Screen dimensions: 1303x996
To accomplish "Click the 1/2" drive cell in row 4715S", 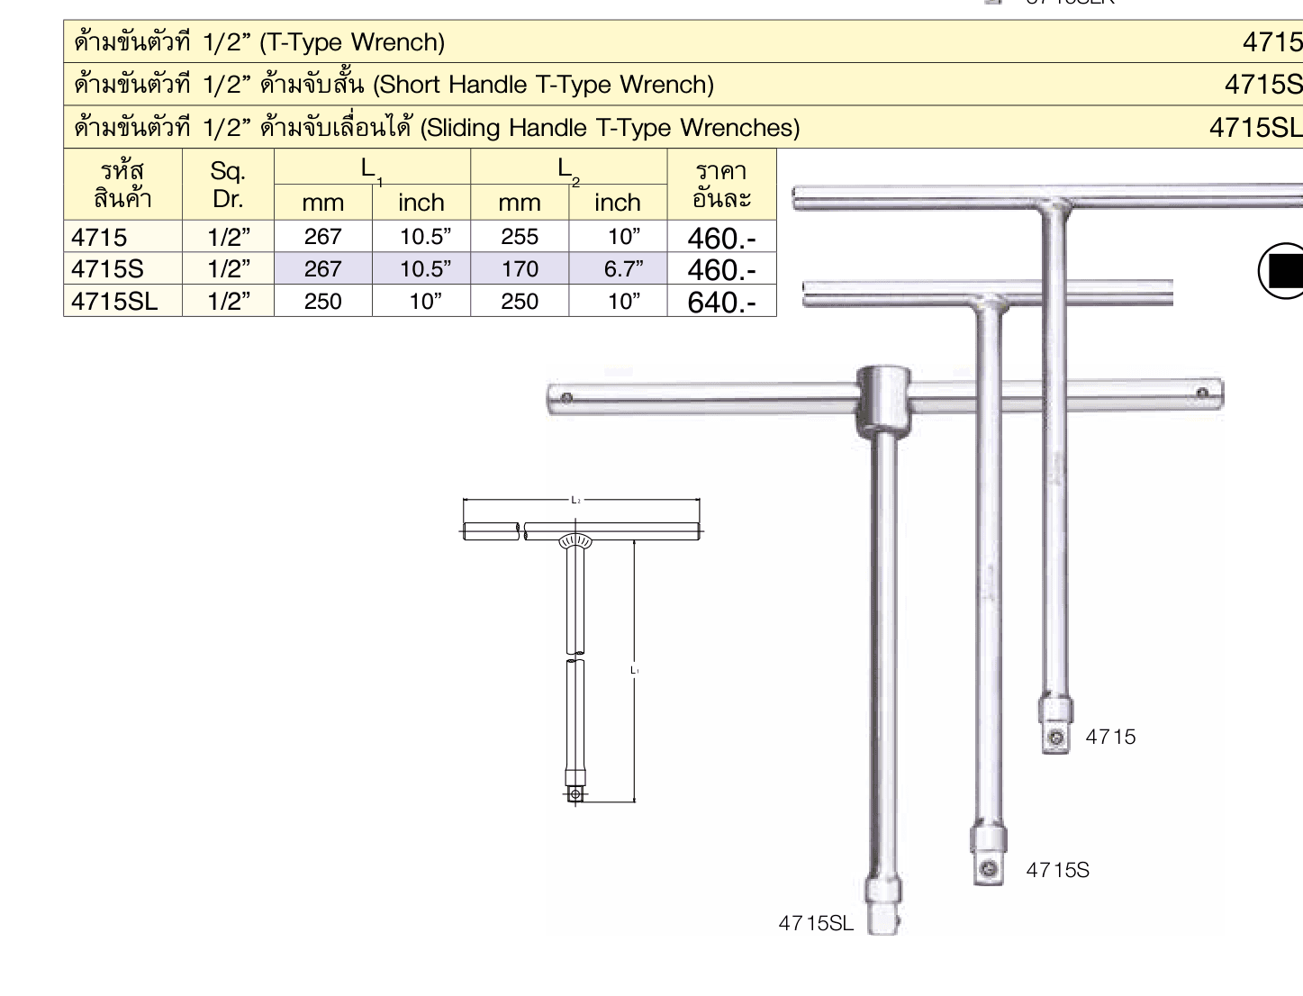I will click(x=229, y=268).
